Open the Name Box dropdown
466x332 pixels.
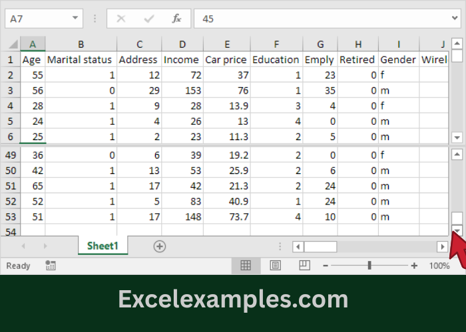[x=75, y=19]
